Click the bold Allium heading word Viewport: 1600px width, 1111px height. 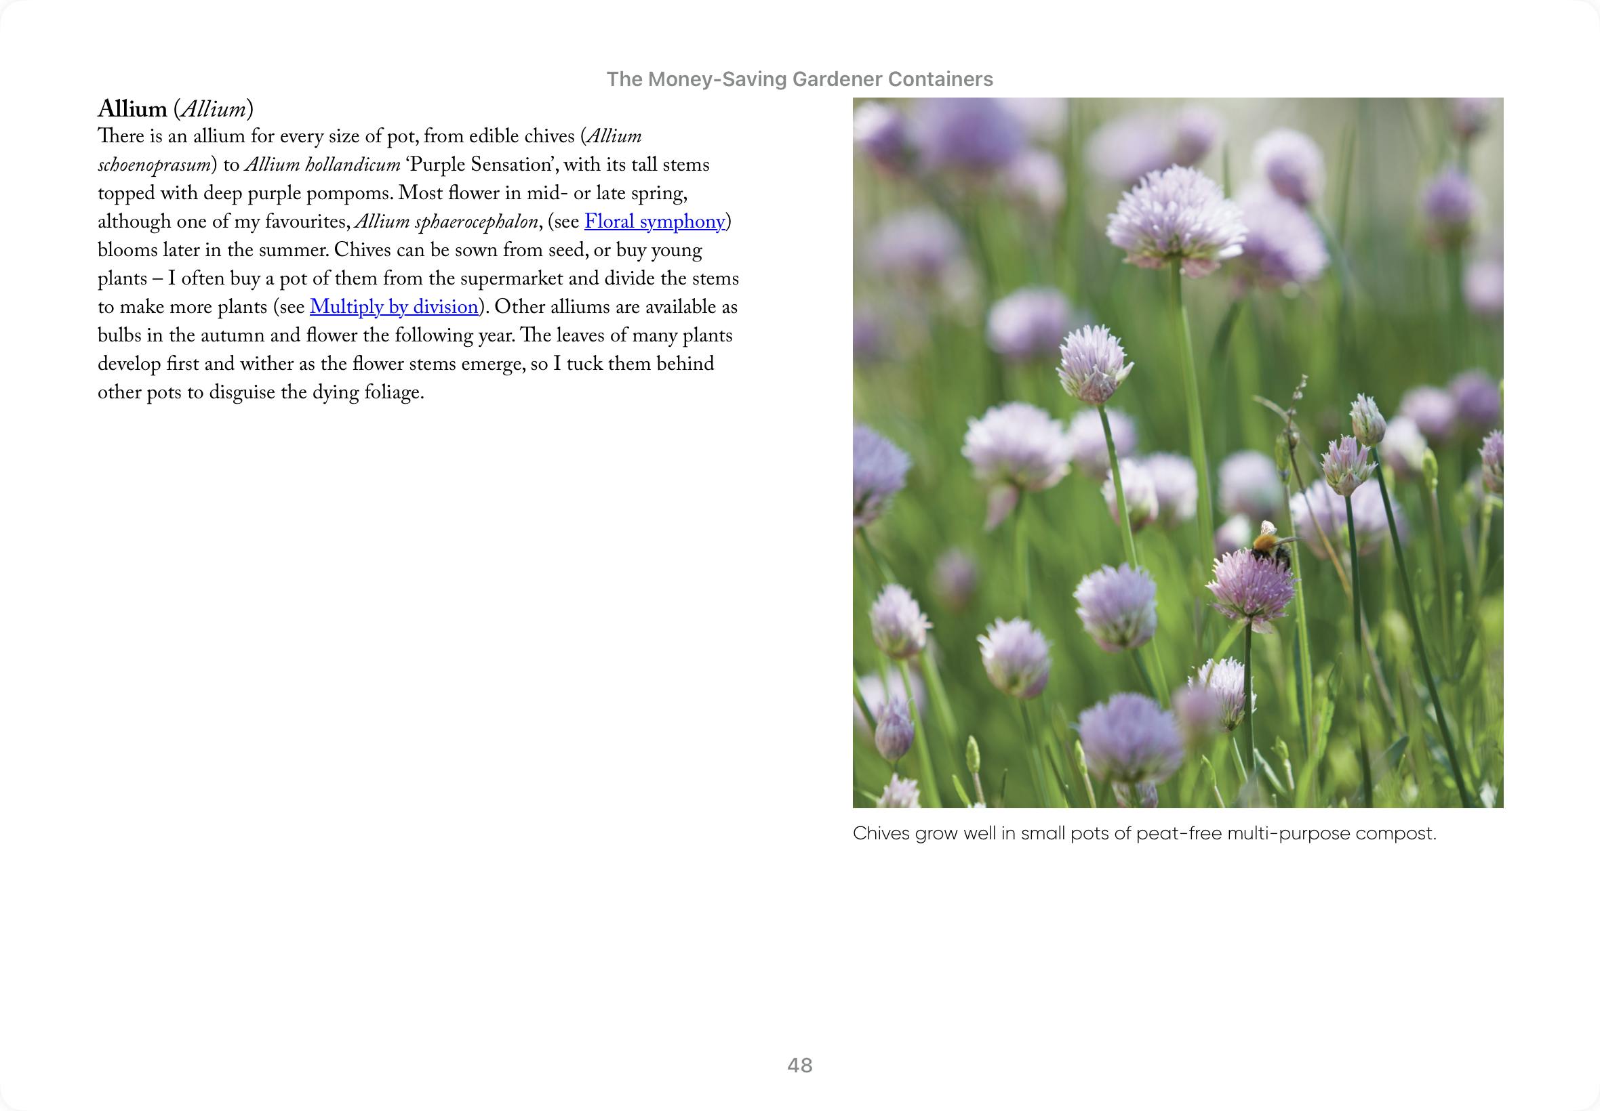point(132,109)
